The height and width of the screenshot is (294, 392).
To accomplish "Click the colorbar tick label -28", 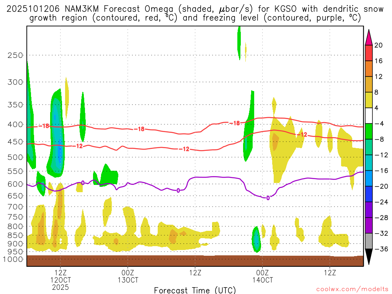I will [x=381, y=218].
